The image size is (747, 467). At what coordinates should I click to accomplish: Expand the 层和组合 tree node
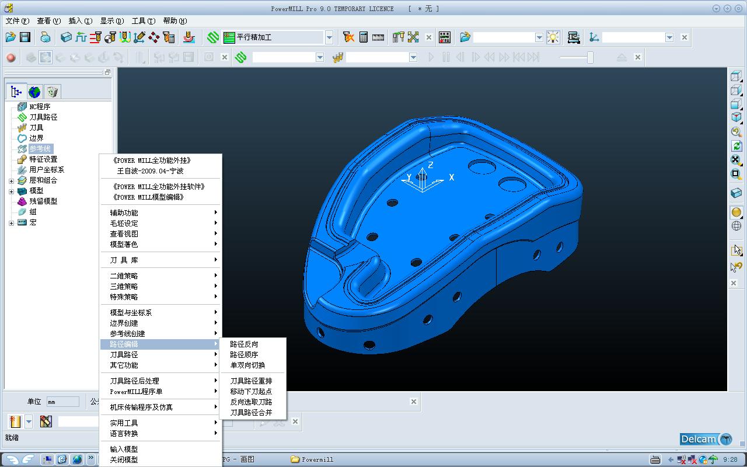tap(11, 180)
